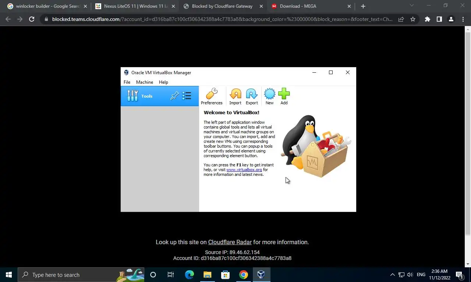Close the Download - MEGA tab

pos(349,6)
